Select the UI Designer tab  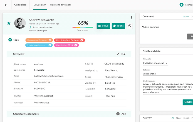[x=40, y=5]
